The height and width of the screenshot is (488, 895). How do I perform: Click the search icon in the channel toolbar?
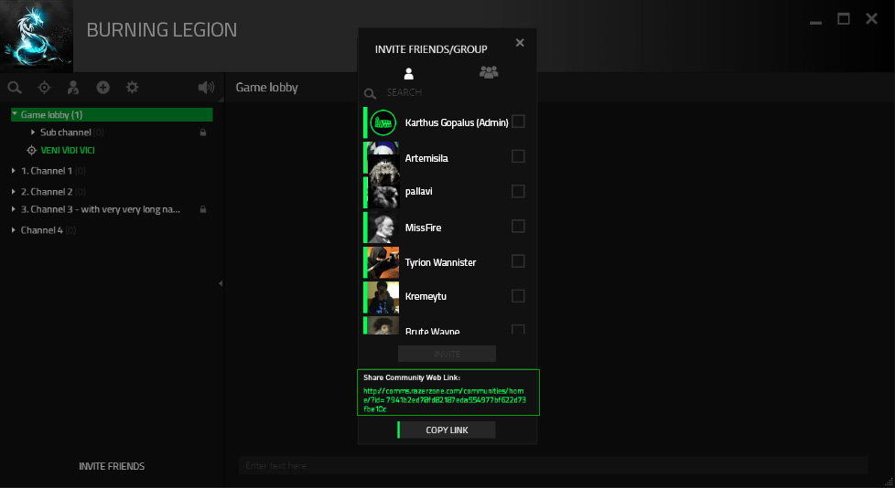point(15,88)
